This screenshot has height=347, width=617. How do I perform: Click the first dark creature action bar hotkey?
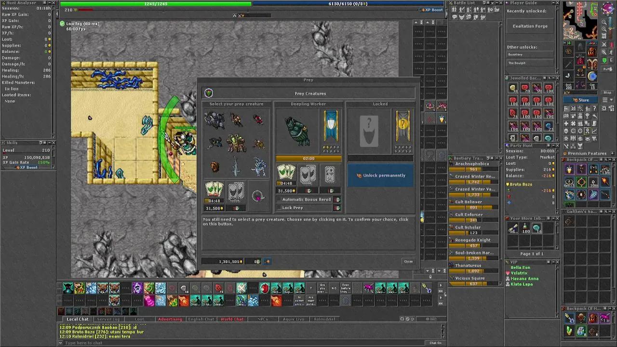click(x=68, y=289)
